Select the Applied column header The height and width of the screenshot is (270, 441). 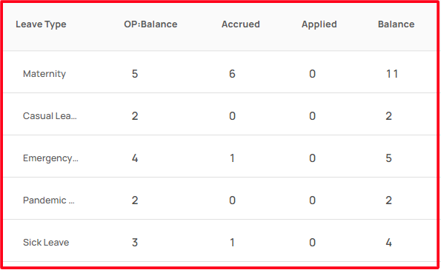tap(319, 24)
